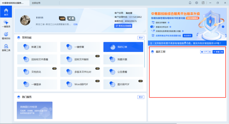Image resolution: width=229 pixels, height=124 pixels.
Task: Launch the 一键修复 tile
Action: click(x=80, y=47)
